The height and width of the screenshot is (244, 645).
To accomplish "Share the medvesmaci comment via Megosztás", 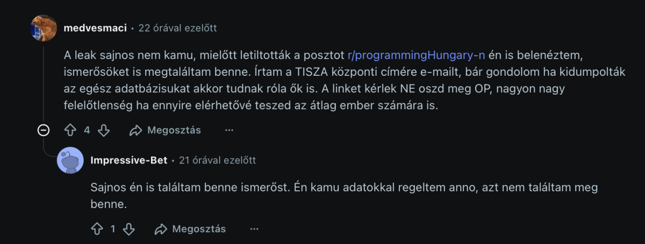I will coord(166,130).
